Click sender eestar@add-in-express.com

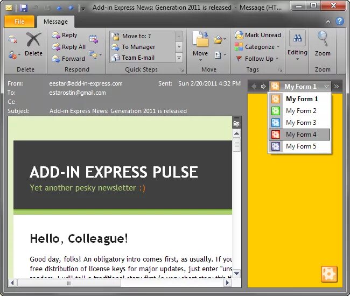pyautogui.click(x=86, y=83)
